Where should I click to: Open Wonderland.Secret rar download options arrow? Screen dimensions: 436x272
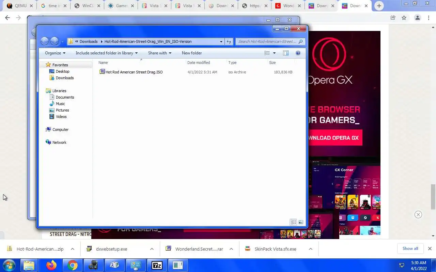(231, 249)
